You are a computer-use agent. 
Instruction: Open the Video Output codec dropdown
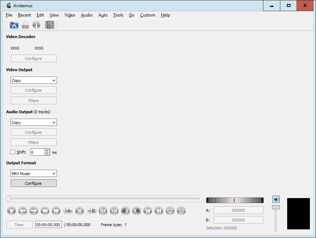pos(34,81)
